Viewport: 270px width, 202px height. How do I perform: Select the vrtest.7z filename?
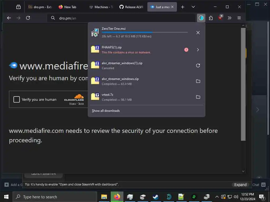(108, 95)
